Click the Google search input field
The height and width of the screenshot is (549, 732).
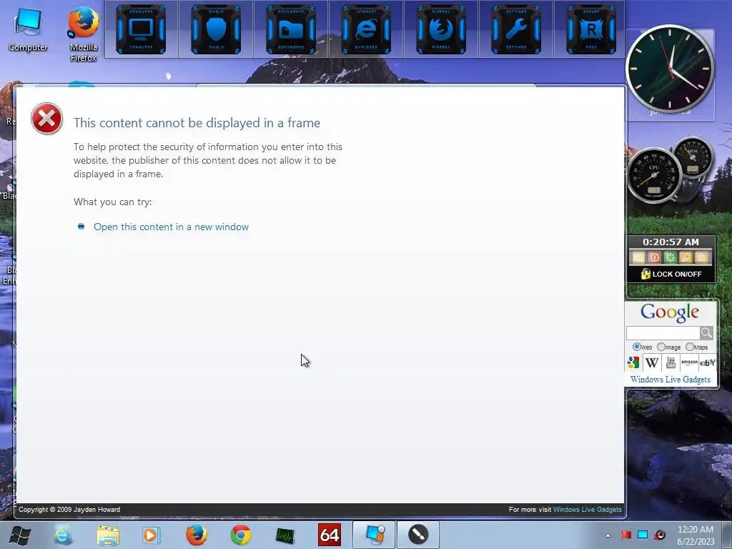coord(663,333)
